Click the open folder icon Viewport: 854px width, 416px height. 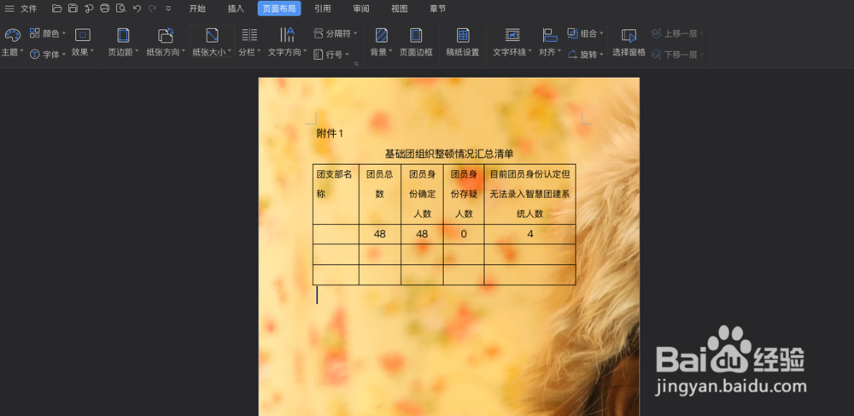56,9
